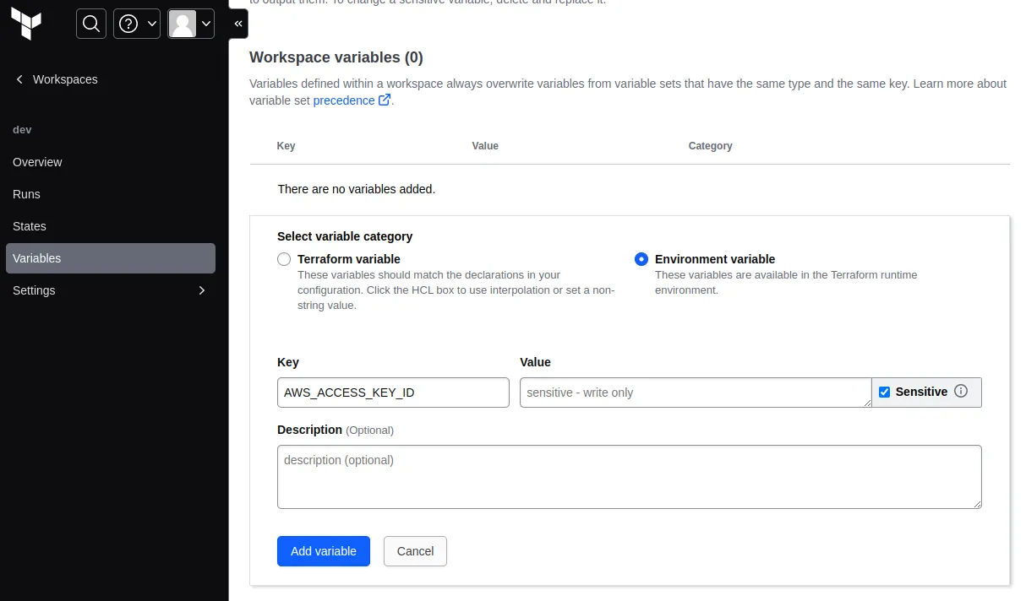
Task: Click the external-link icon beside precedence
Action: (x=385, y=100)
